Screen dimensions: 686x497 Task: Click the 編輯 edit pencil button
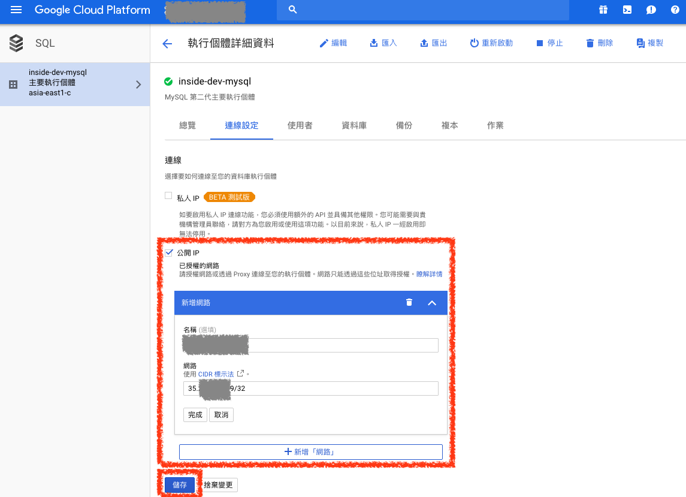click(333, 43)
